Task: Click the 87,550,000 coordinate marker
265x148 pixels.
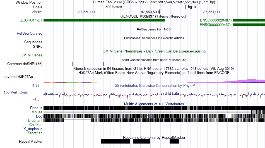Action: (x=87, y=12)
